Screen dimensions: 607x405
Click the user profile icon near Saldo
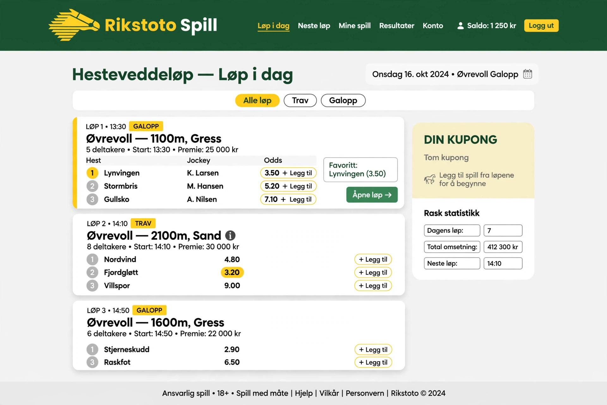(x=460, y=26)
